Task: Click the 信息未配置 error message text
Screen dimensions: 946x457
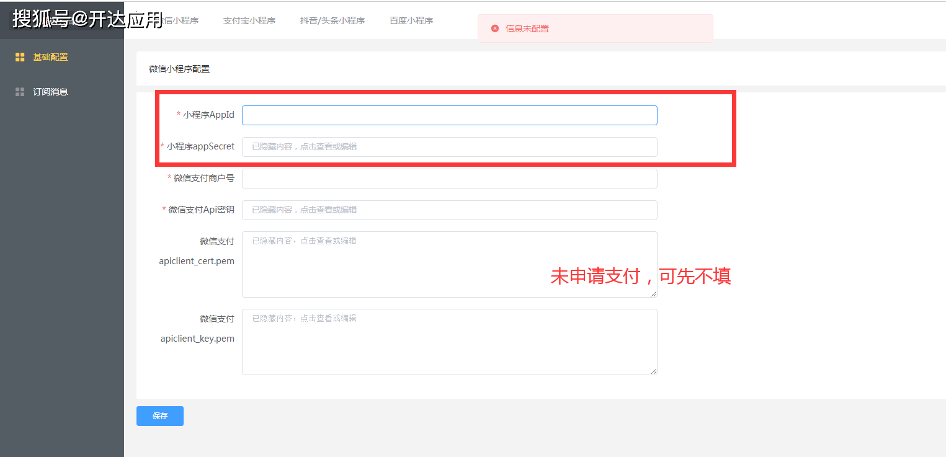Action: 527,29
